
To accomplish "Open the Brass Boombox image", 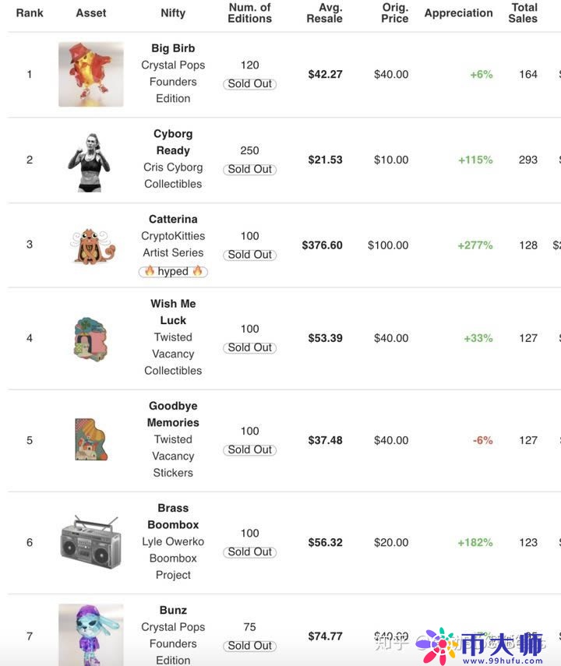I will tap(90, 541).
